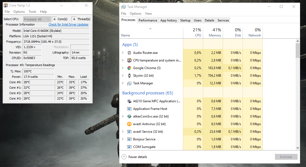The height and width of the screenshot is (167, 306).
Task: Click the process list scrollbar thumb
Action: tap(297, 51)
